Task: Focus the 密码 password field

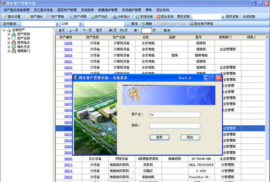Action: click(x=175, y=126)
